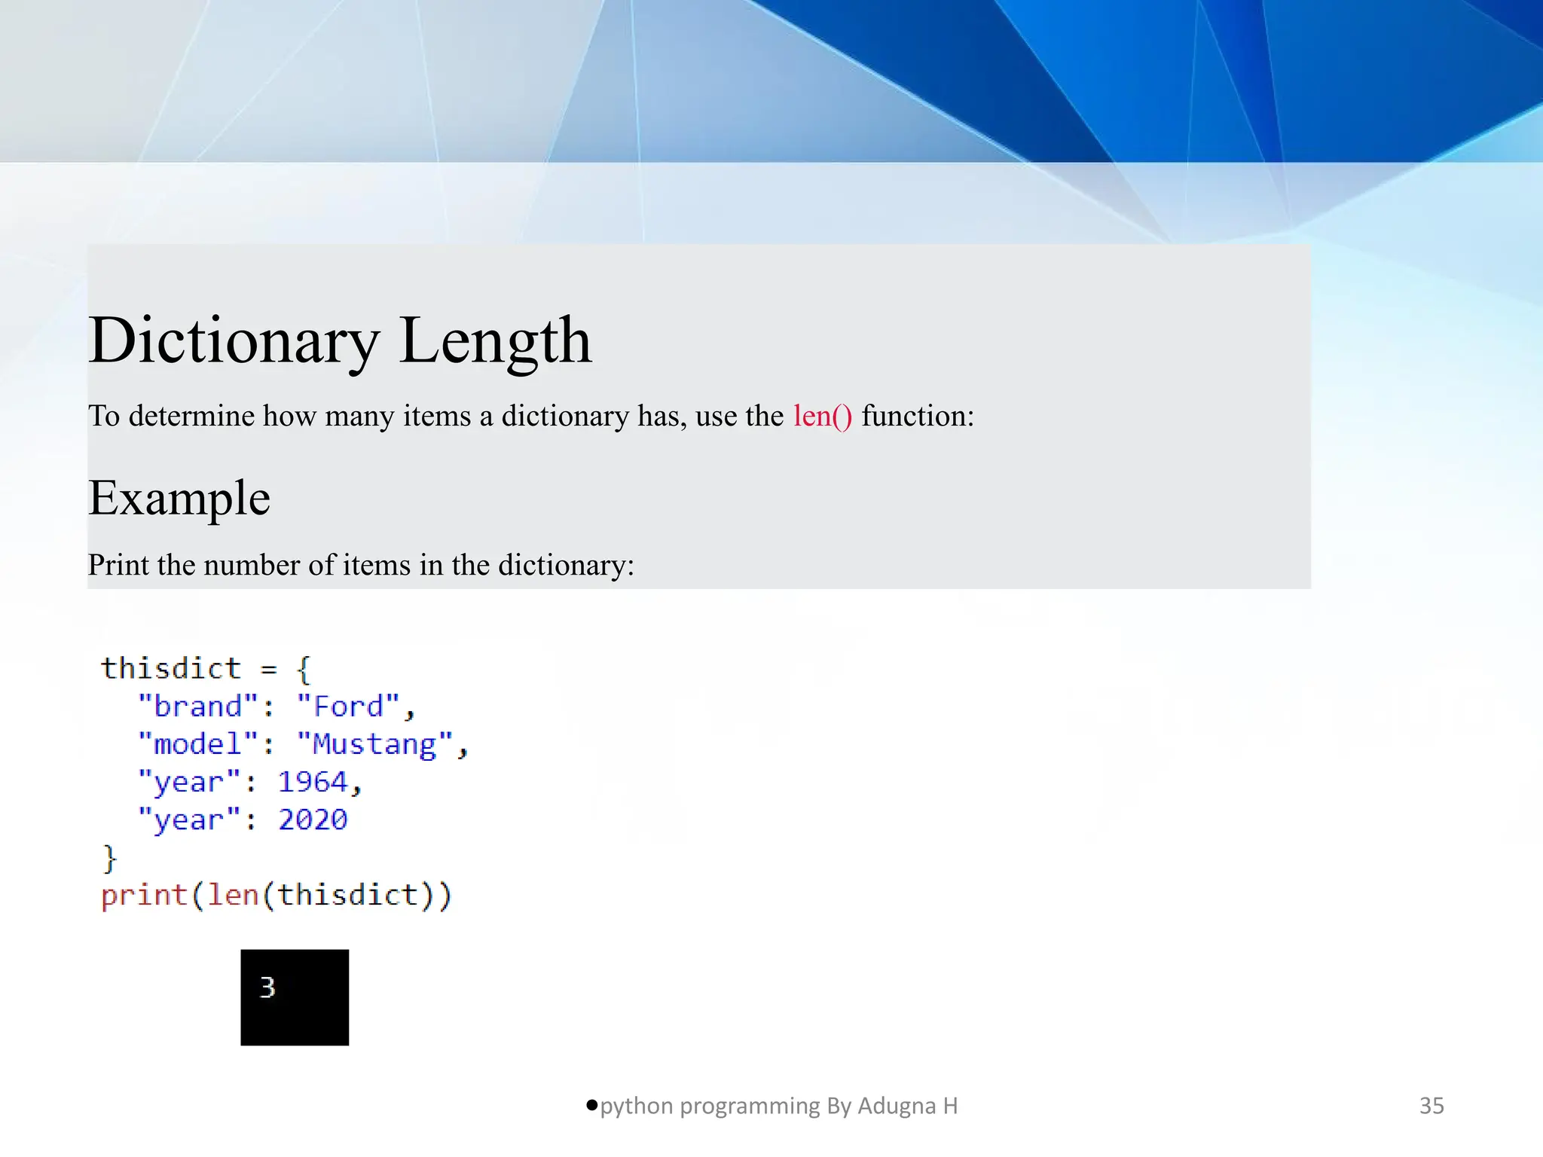
Task: Click the '"model": "Mustang",' code line
Action: coord(304,744)
